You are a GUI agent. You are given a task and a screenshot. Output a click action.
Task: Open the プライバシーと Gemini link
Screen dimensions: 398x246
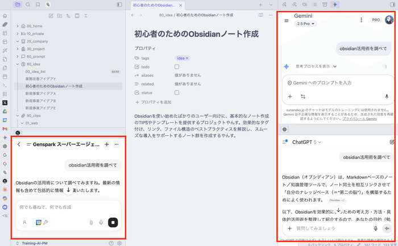360,119
